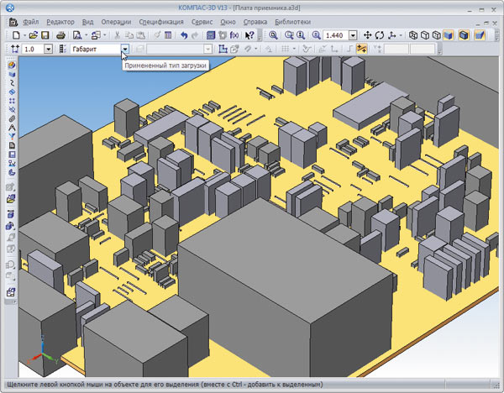Click the Undo arrow icon

tap(183, 35)
